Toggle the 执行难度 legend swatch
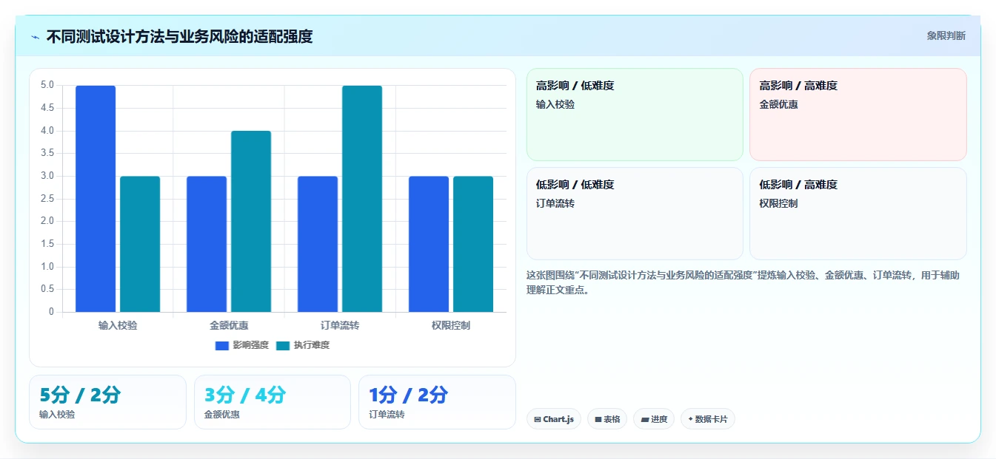Image resolution: width=996 pixels, height=459 pixels. pos(283,345)
